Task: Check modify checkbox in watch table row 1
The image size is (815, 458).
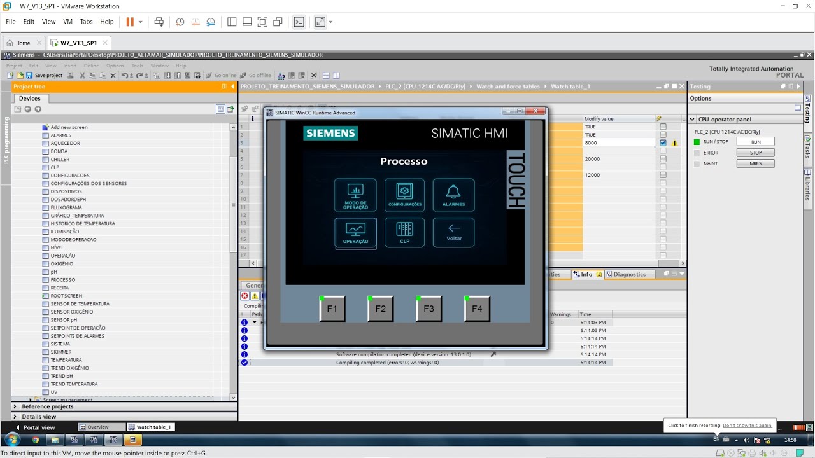Action: [663, 127]
